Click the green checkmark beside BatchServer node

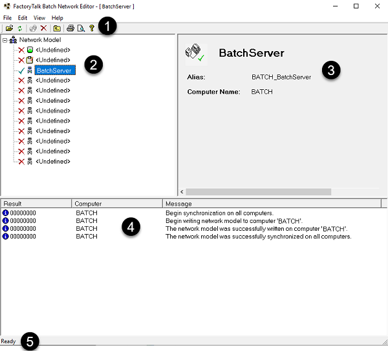21,70
